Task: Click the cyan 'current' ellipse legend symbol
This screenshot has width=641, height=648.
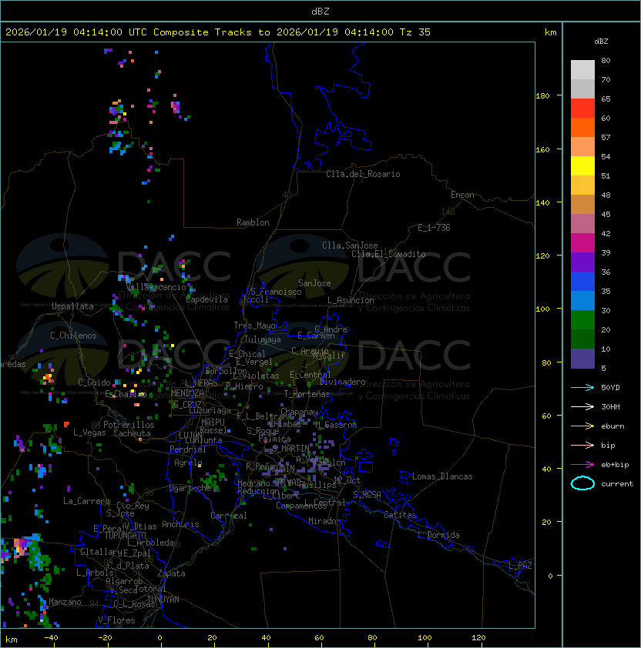Action: (582, 483)
